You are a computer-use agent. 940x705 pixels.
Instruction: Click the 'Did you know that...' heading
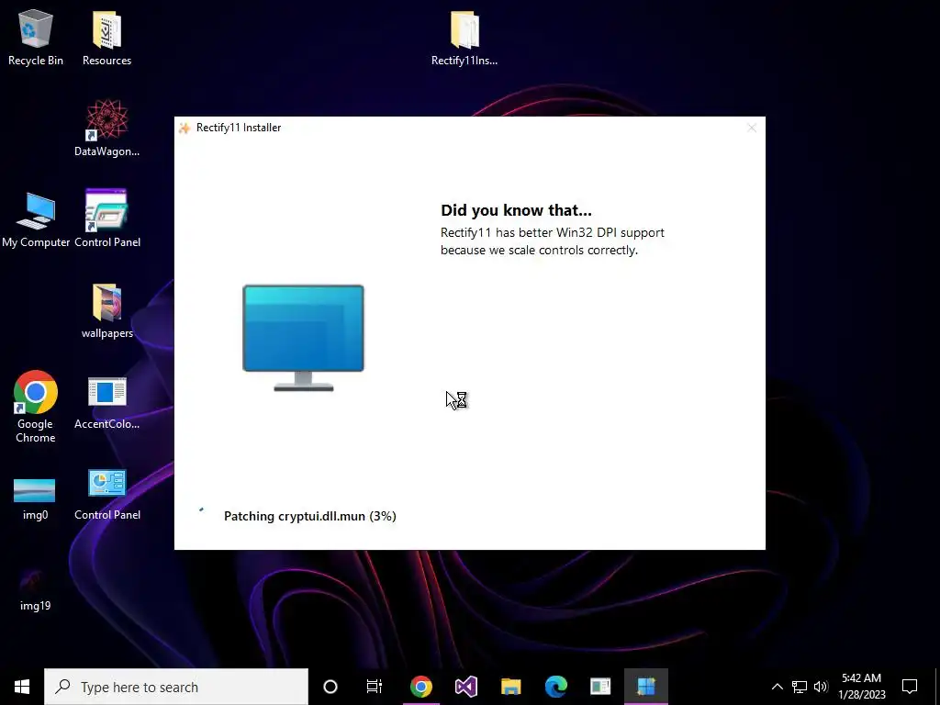pos(516,210)
